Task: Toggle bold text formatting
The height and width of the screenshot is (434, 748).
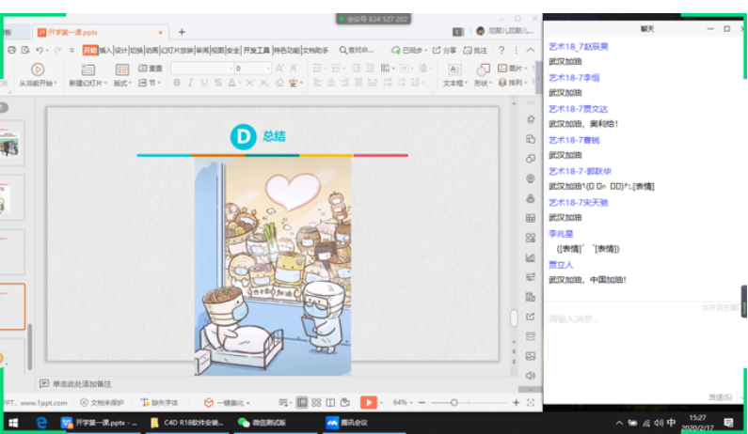Action: pos(177,83)
